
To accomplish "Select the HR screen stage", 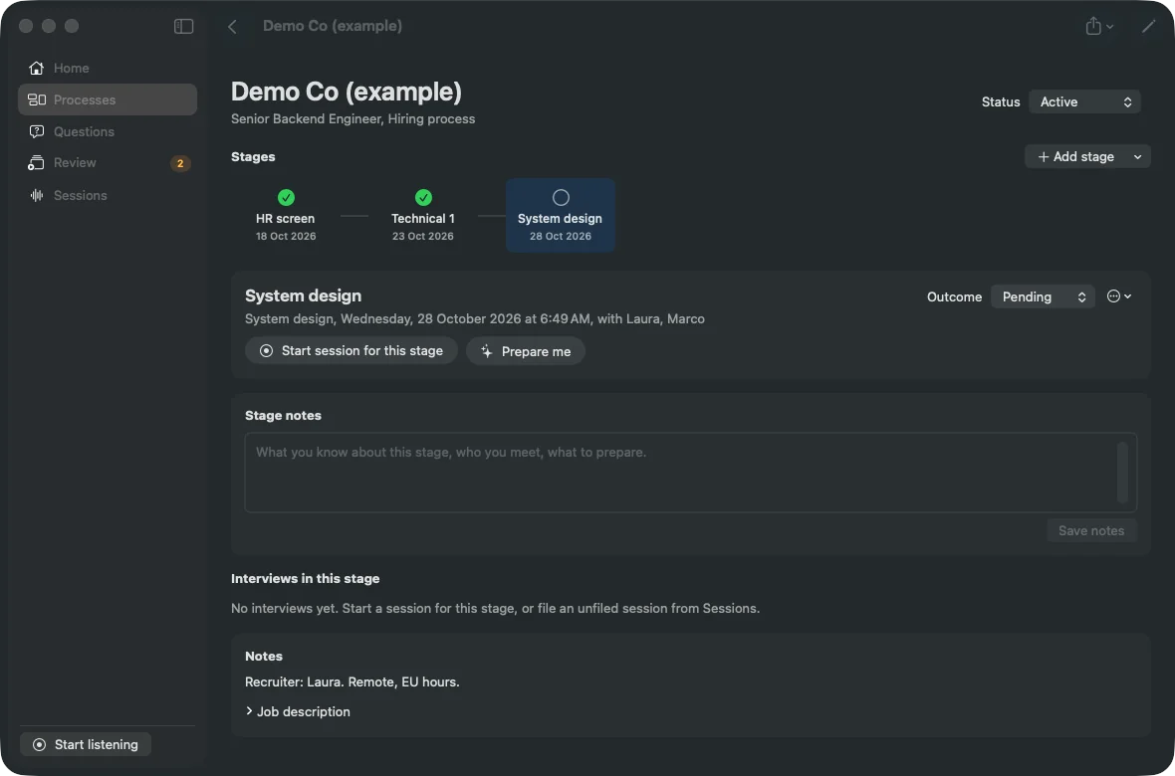I will point(286,216).
